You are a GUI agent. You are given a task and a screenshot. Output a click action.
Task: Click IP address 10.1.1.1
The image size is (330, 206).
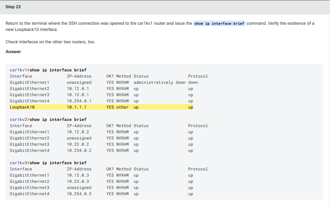[77, 107]
